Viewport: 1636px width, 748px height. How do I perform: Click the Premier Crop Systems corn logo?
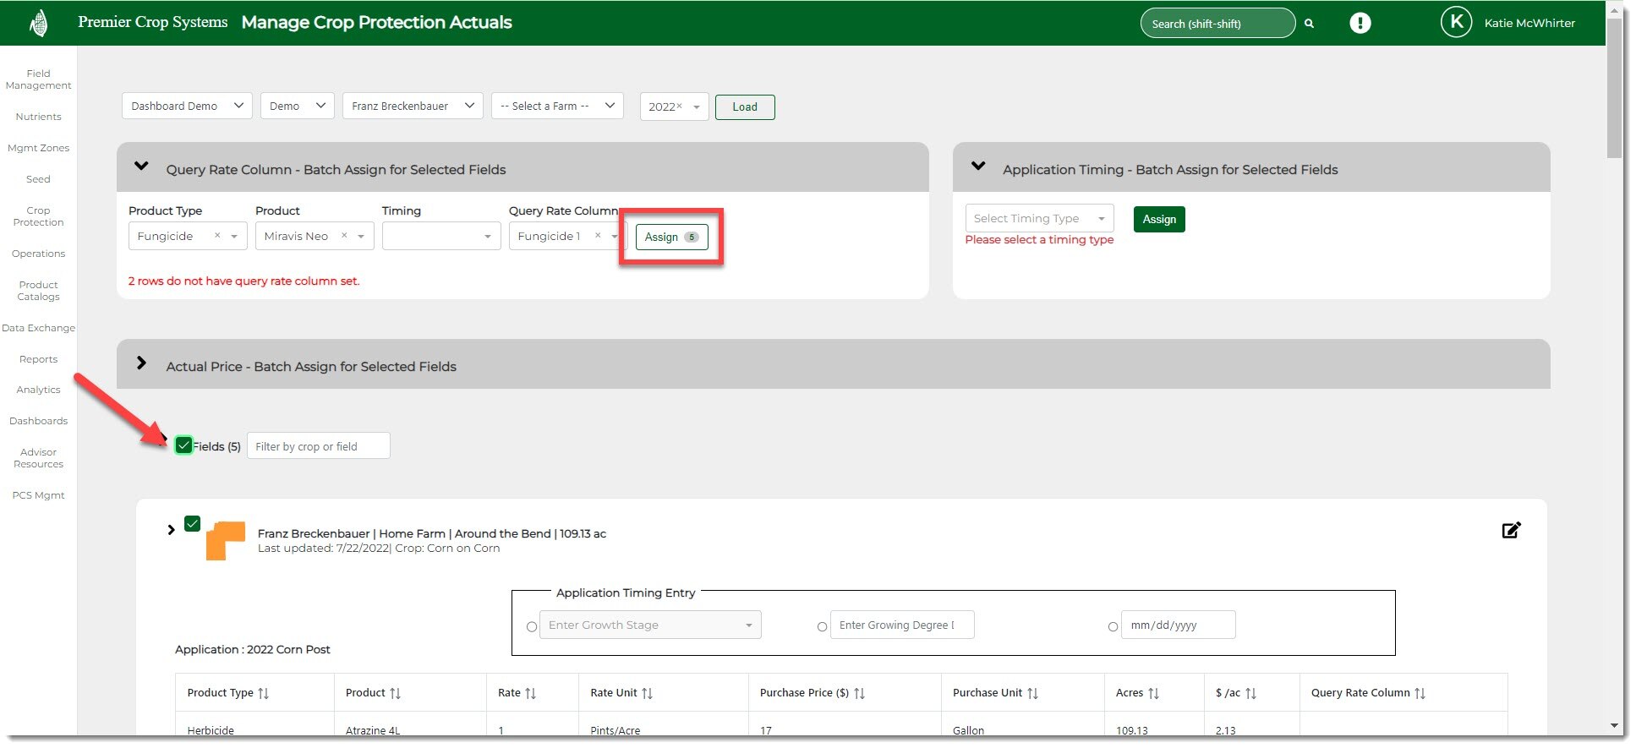point(38,23)
